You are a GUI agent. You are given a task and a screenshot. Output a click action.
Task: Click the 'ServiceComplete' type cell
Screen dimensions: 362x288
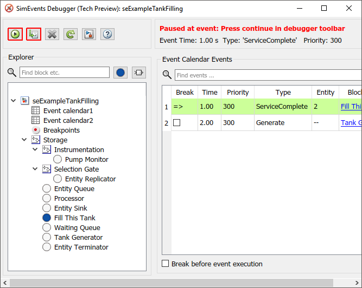click(283, 107)
